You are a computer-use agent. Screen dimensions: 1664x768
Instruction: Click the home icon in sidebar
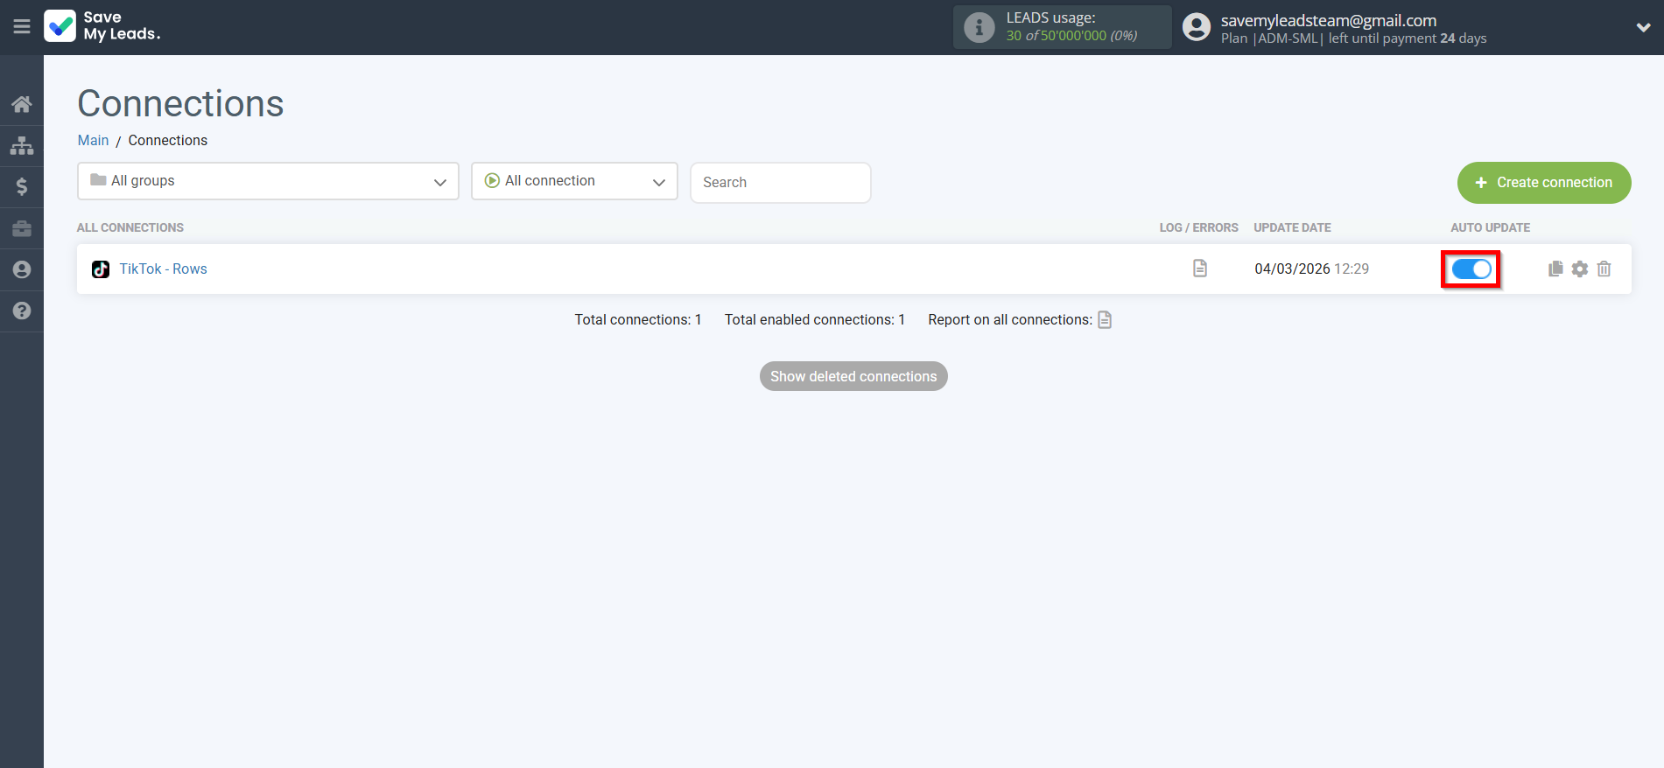point(22,105)
